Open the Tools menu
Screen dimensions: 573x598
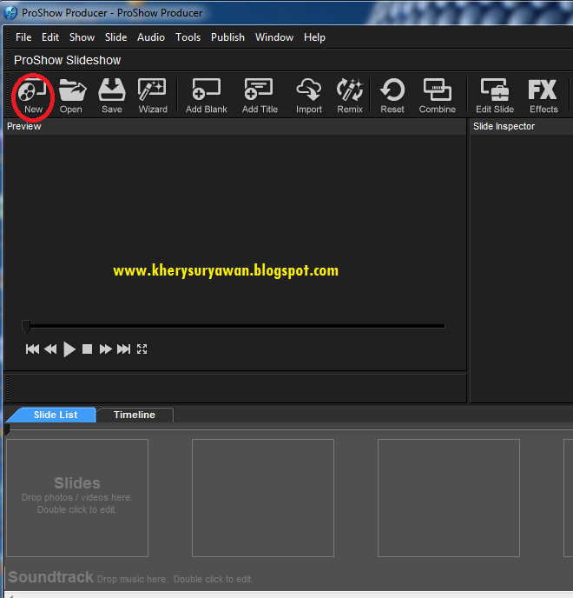pyautogui.click(x=188, y=37)
